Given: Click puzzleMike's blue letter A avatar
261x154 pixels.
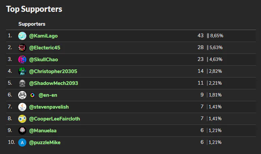Looking at the screenshot, I should [22, 142].
